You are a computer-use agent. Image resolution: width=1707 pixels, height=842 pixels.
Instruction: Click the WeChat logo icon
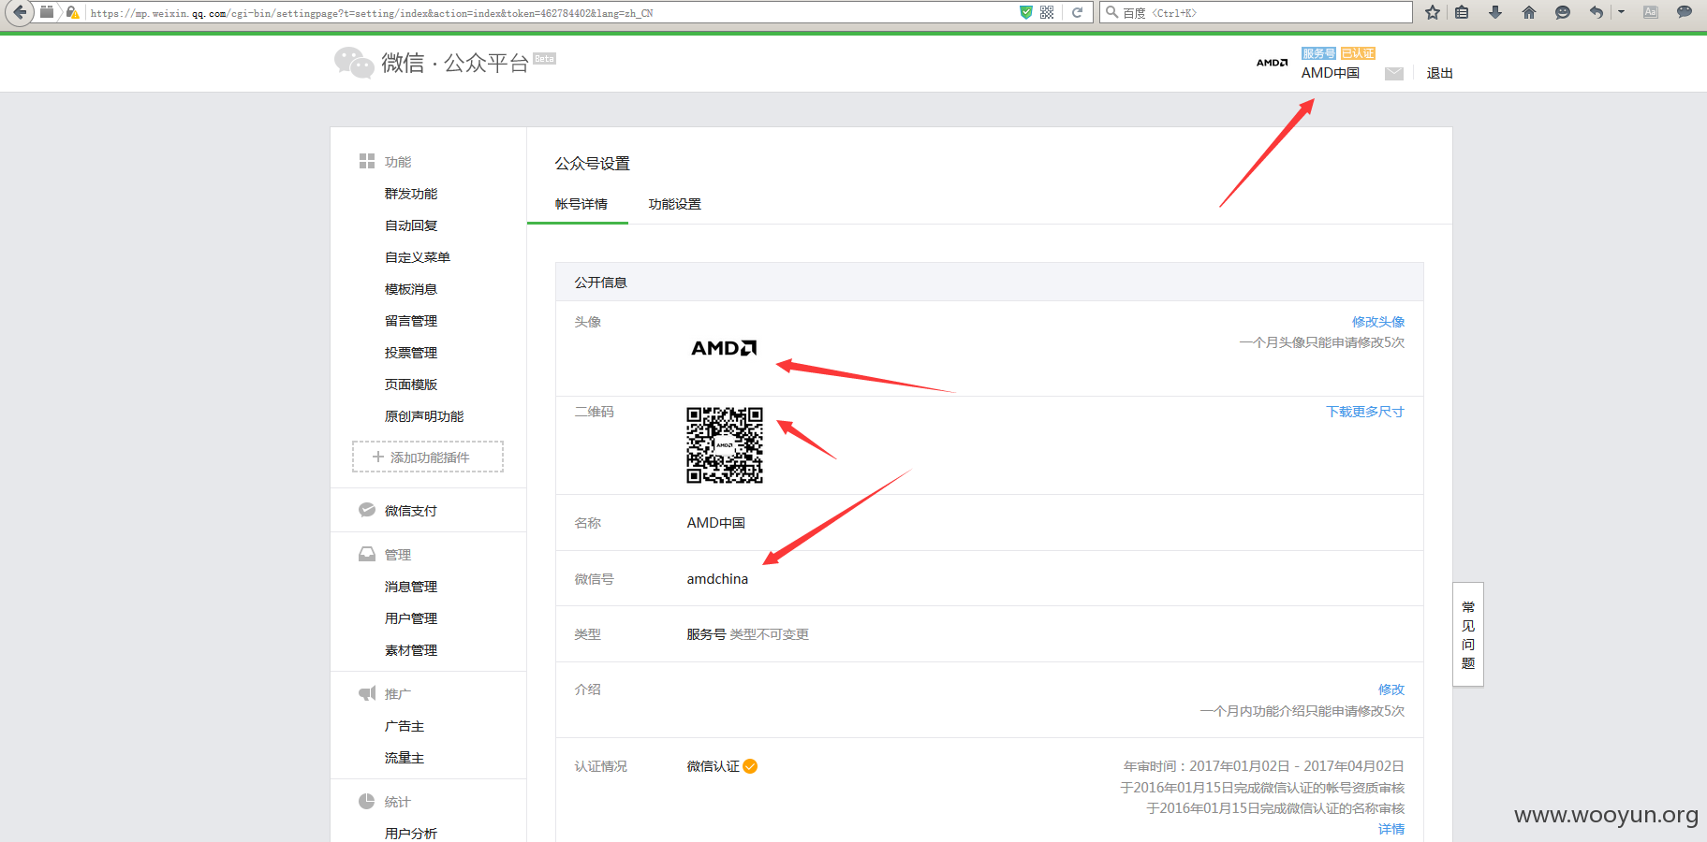[354, 63]
